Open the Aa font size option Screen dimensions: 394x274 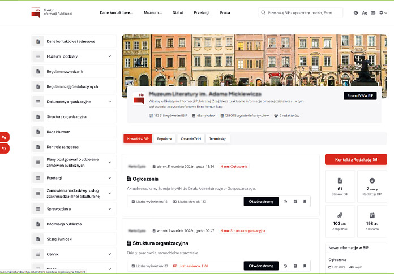coord(365,13)
